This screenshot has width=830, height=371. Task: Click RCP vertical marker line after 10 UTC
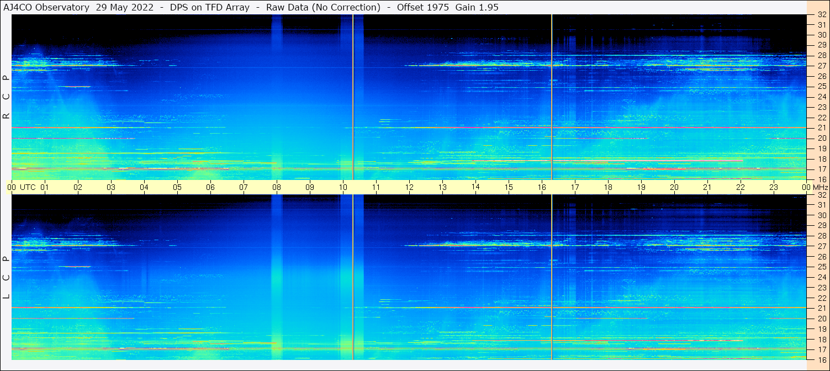tap(353, 97)
